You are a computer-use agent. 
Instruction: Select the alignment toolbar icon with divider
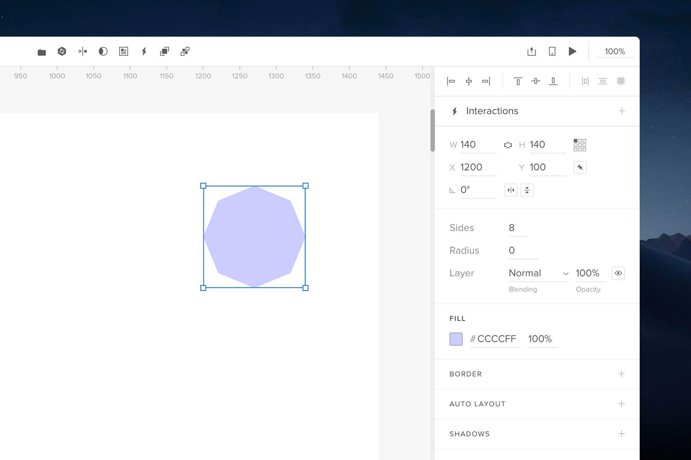pos(82,51)
